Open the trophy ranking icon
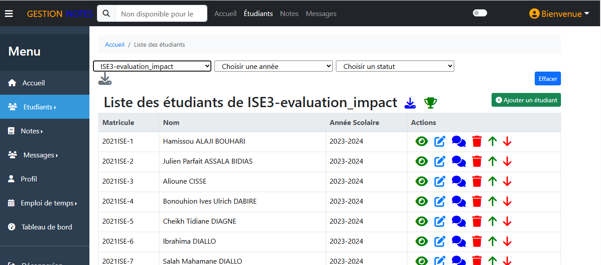 pyautogui.click(x=430, y=103)
